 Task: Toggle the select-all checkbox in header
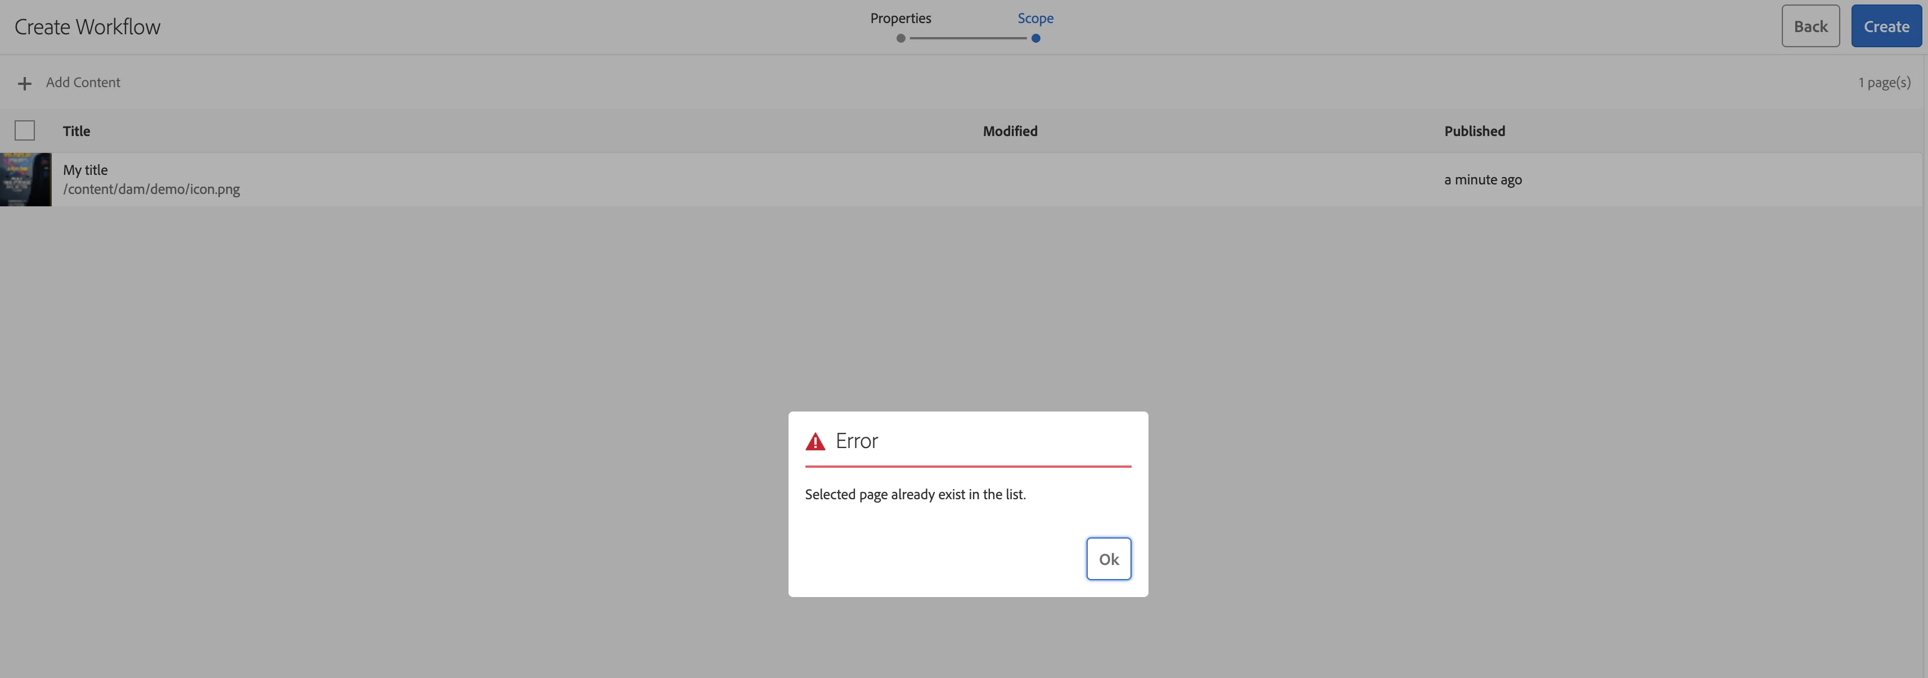[25, 131]
